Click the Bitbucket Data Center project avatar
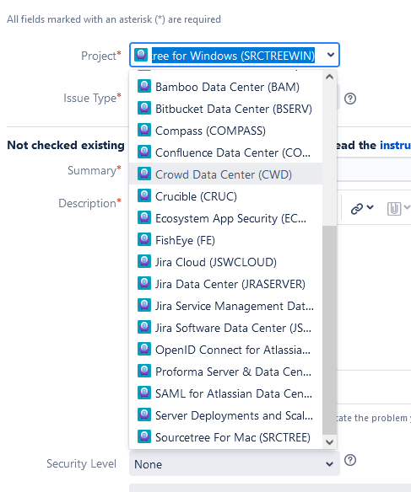 144,108
